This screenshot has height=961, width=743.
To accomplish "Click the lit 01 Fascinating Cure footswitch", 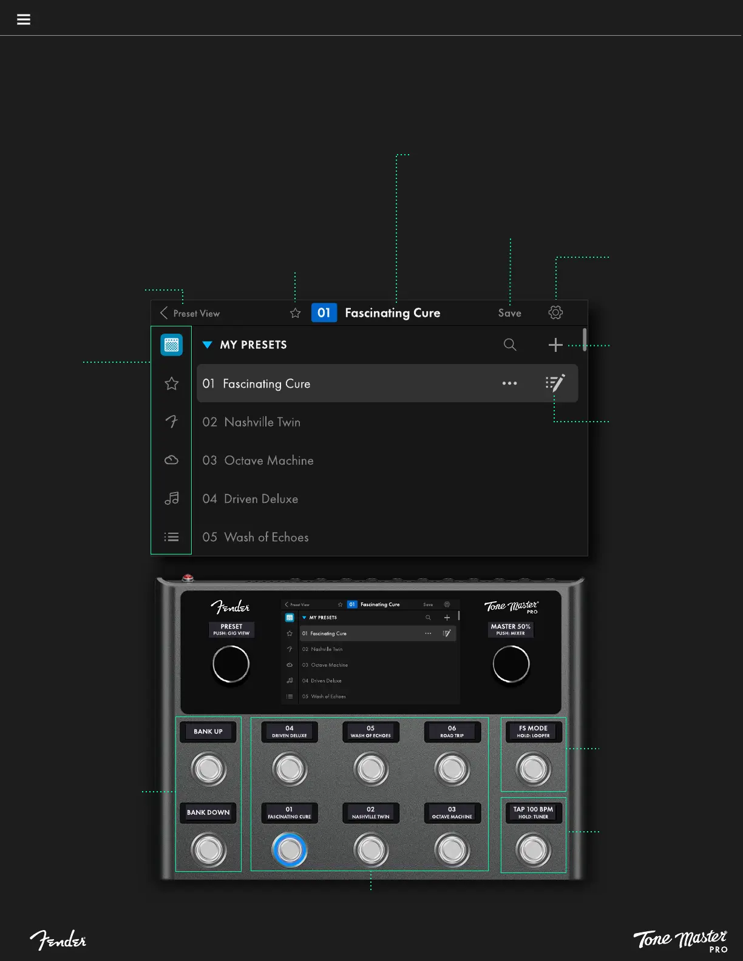I will (x=290, y=850).
